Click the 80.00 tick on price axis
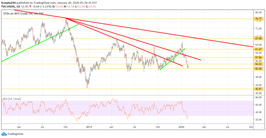The width and height of the screenshot is (266, 138). point(258,12)
